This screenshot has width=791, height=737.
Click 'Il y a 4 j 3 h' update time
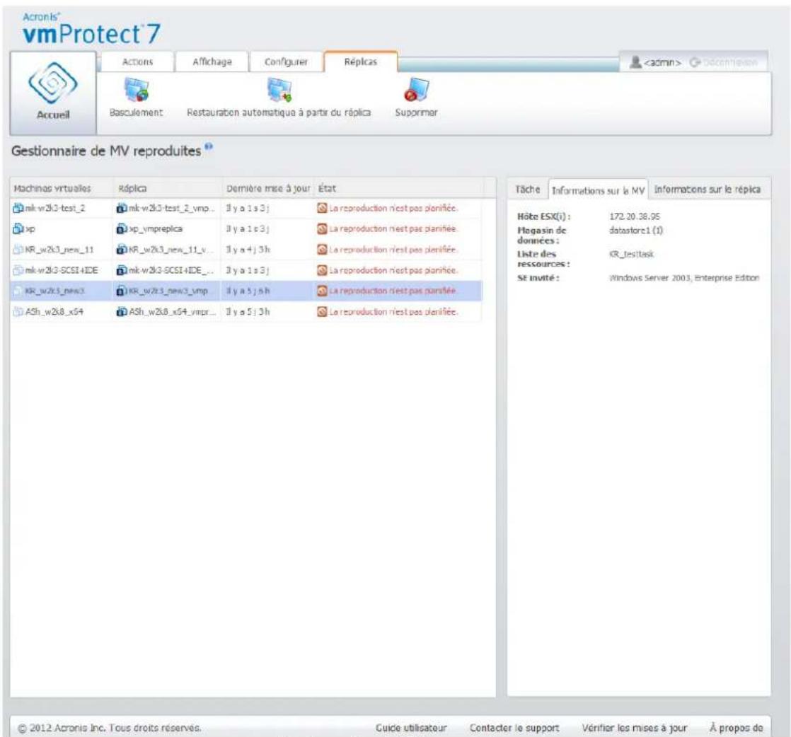(x=248, y=250)
